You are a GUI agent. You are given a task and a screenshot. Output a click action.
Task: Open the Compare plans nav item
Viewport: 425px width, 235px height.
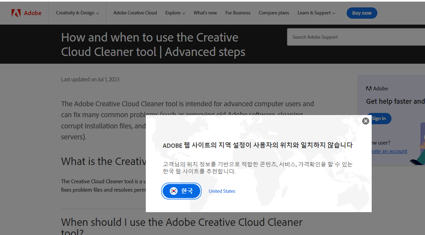pyautogui.click(x=274, y=13)
